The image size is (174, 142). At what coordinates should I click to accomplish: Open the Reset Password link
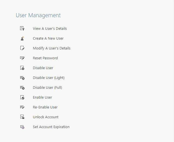pos(45,58)
